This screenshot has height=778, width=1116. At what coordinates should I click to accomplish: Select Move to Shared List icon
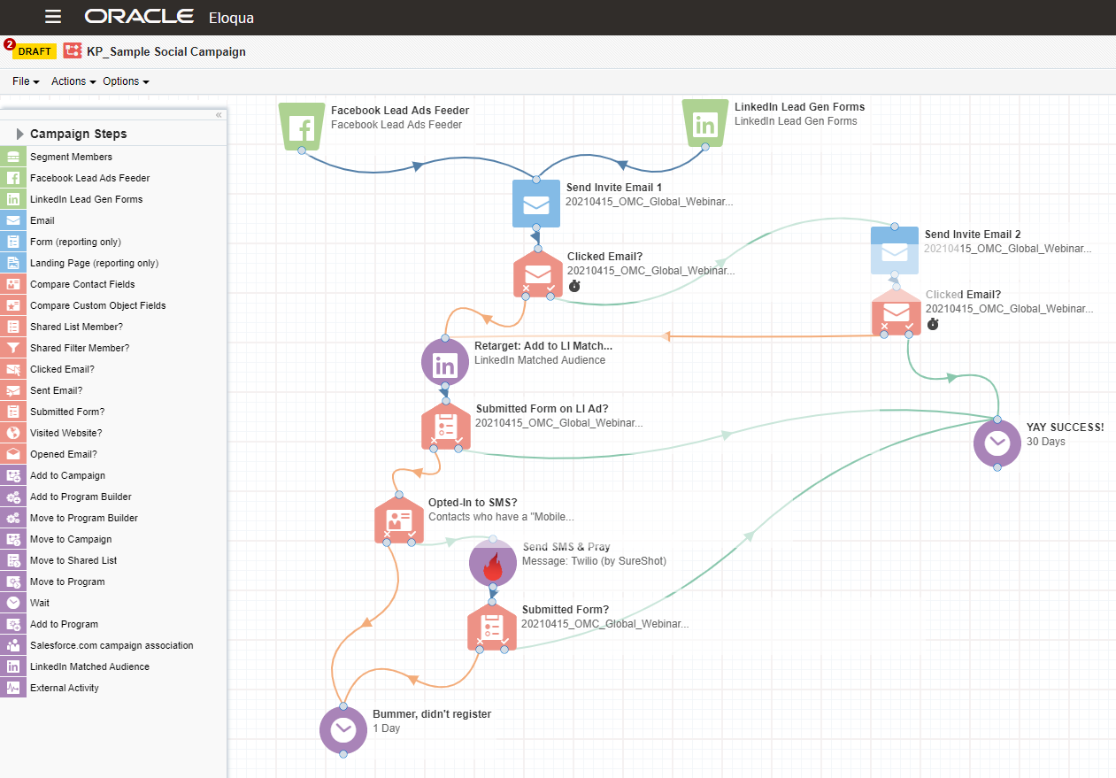[13, 560]
